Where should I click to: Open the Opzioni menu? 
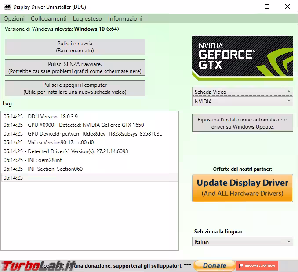(x=14, y=18)
